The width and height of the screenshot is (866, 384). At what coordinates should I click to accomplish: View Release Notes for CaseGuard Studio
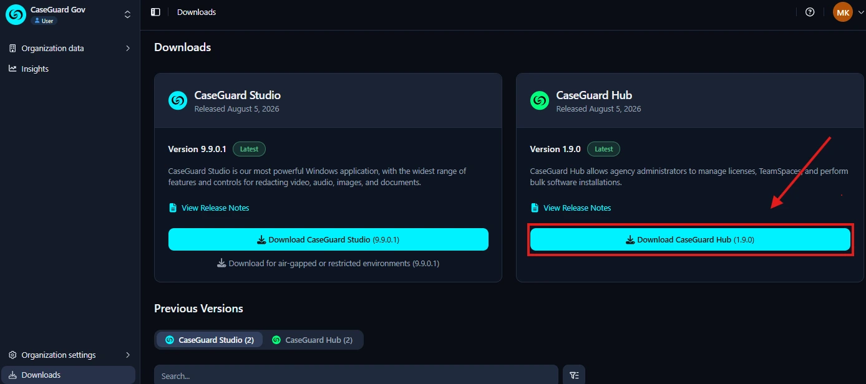point(215,208)
